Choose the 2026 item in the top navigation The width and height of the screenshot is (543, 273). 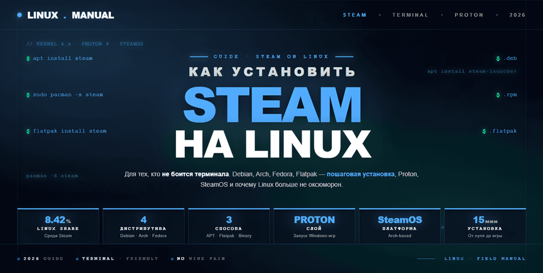518,15
